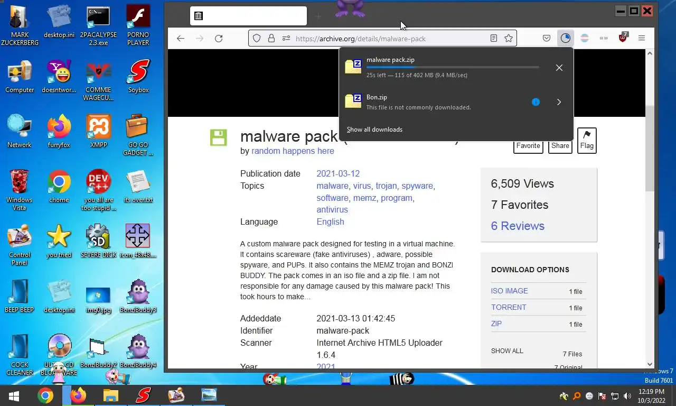Click the malware pack.zip download progress bar

[x=453, y=67]
